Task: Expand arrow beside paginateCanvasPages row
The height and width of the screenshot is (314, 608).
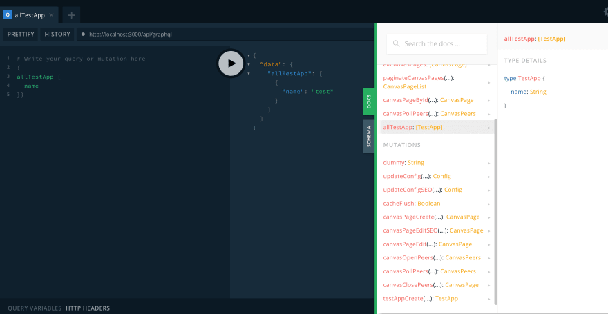Action: (x=489, y=83)
